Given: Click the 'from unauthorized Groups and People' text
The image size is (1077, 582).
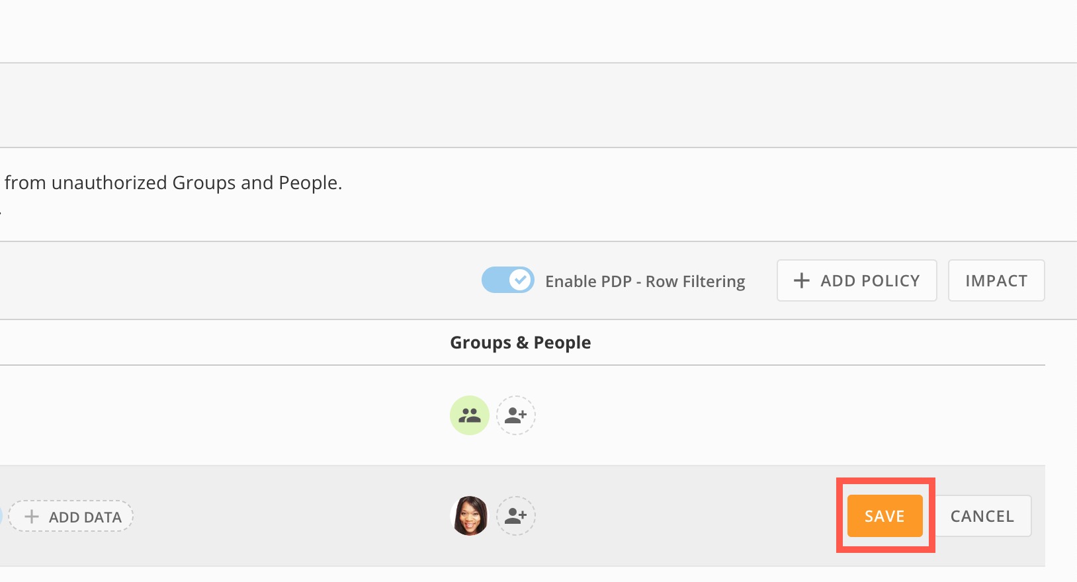Looking at the screenshot, I should point(173,183).
